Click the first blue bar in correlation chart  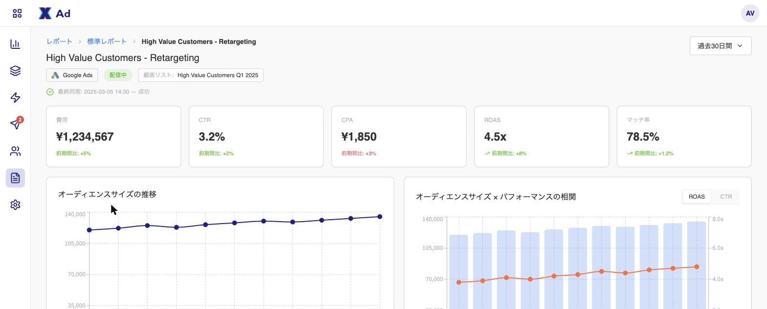tap(459, 272)
